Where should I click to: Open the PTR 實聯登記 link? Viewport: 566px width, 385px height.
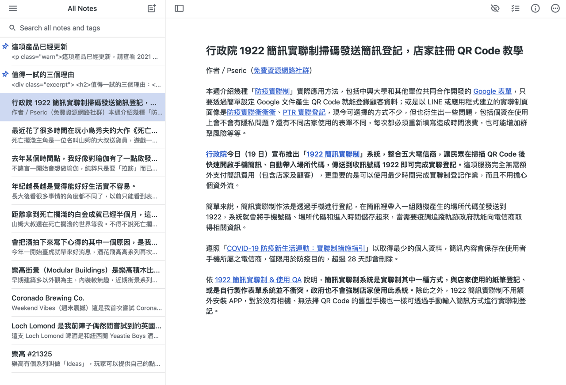304,112
